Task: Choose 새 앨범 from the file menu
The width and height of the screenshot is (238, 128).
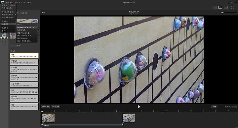Action: click(x=8, y=5)
